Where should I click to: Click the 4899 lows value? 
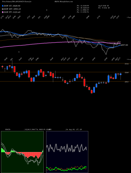94,59
